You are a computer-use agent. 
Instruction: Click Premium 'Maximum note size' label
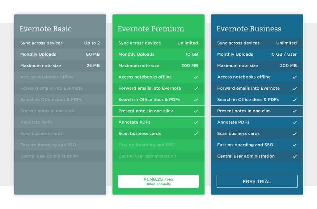click(139, 65)
